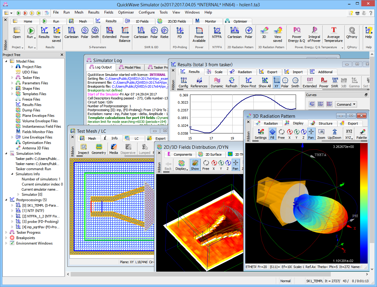Image resolution: width=377 pixels, height=287 pixels.
Task: Toggle Fill mode in 3D Radiation Pattern
Action: [x=272, y=134]
